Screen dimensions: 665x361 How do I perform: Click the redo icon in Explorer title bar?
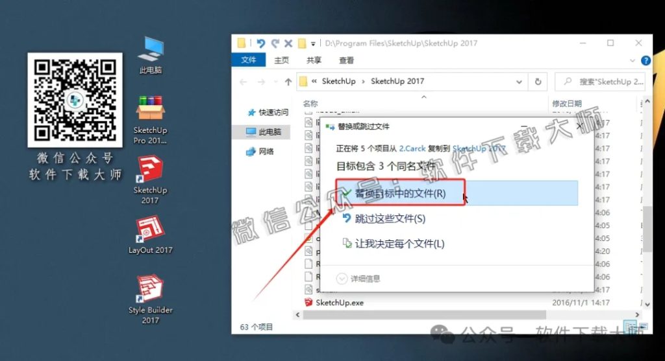(275, 43)
